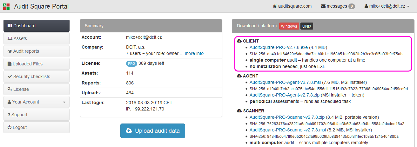Go to Assets in the sidebar
This screenshot has width=417, height=147.
tap(37, 38)
